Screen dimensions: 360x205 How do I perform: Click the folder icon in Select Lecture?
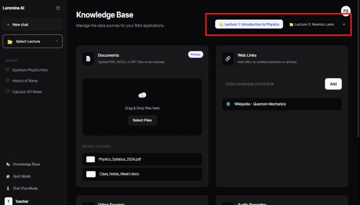click(x=10, y=42)
